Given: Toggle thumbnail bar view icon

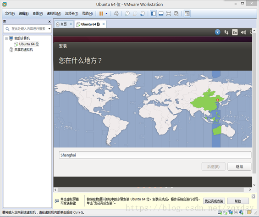Looking at the screenshot, I should [161, 14].
